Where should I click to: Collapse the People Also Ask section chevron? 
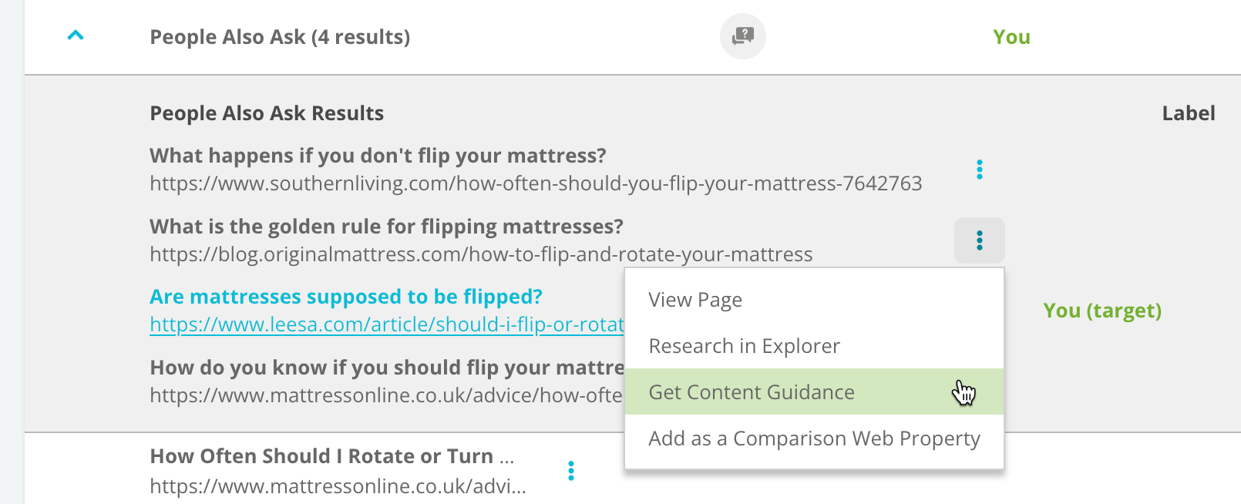pyautogui.click(x=76, y=35)
